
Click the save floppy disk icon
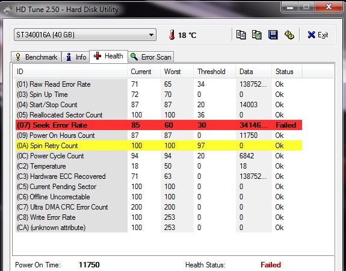[x=273, y=35]
